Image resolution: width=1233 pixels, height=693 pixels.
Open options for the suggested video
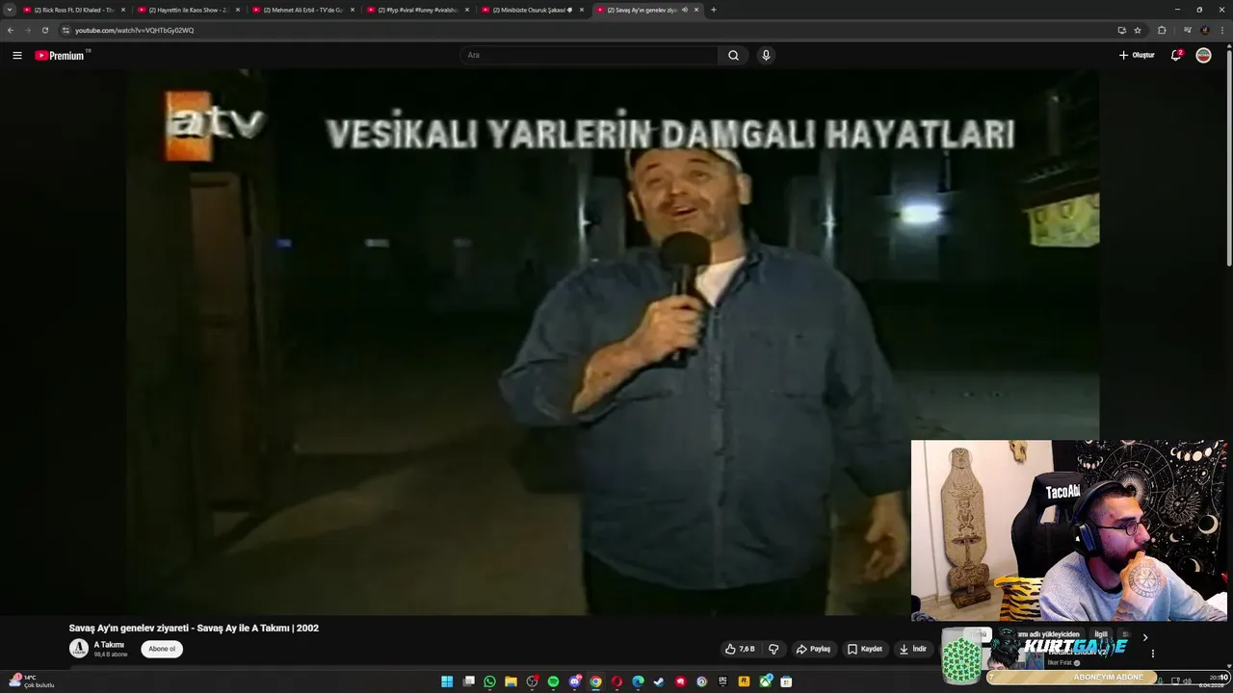tap(1152, 654)
